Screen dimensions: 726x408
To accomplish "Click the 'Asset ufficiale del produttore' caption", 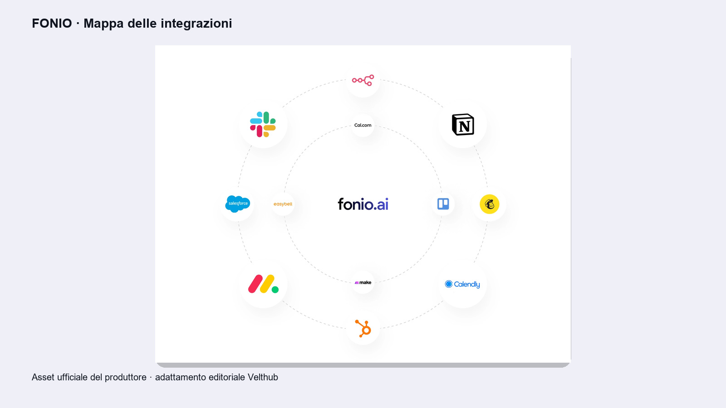I will (x=89, y=377).
